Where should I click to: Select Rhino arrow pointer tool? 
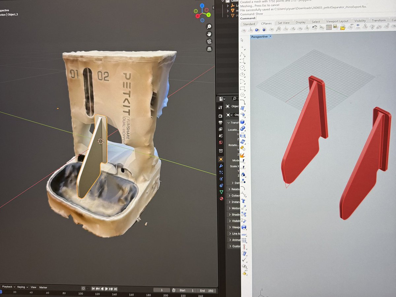click(242, 40)
